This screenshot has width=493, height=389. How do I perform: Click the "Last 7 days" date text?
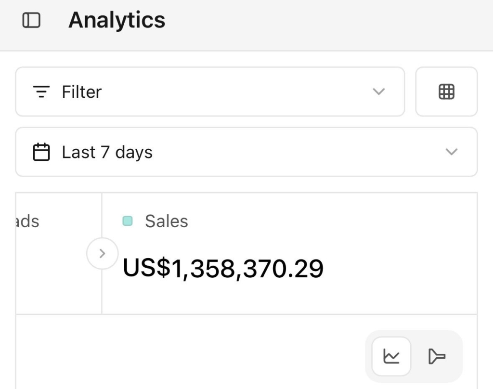point(107,152)
